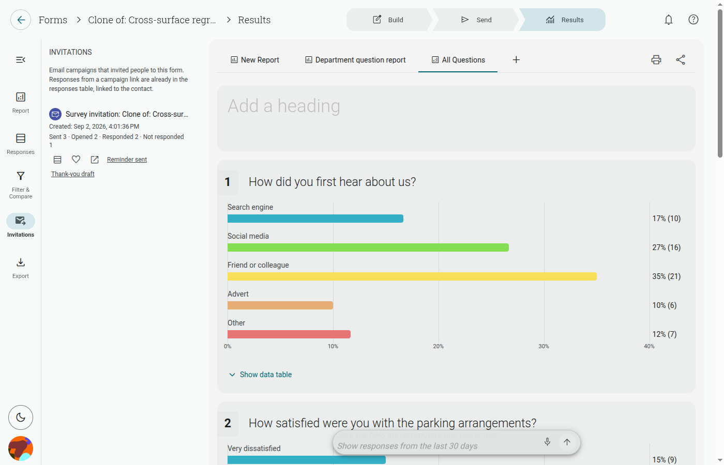Image resolution: width=724 pixels, height=465 pixels.
Task: Go to the Send step
Action: [476, 20]
